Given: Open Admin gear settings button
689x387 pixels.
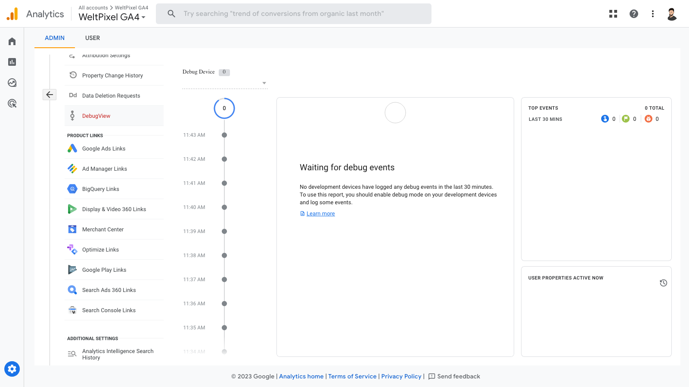Looking at the screenshot, I should point(12,369).
